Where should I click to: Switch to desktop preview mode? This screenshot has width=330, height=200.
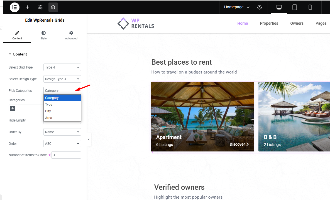coord(279,7)
